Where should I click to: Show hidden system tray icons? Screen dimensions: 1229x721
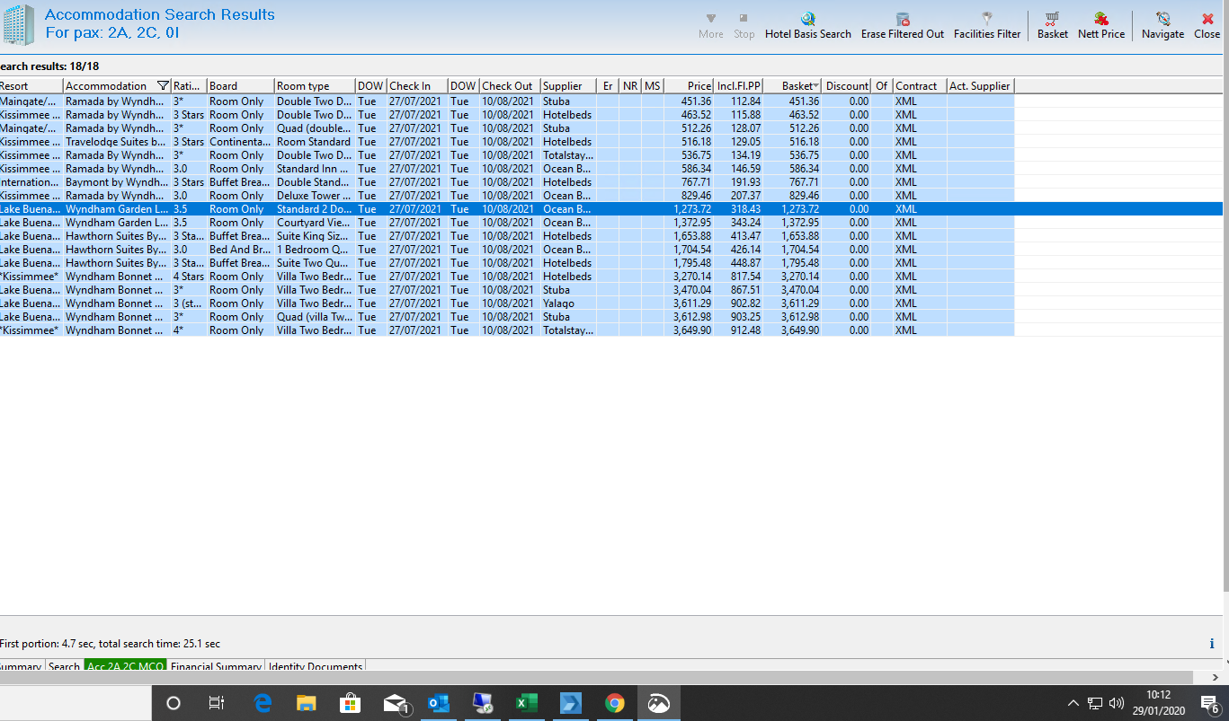point(1073,703)
